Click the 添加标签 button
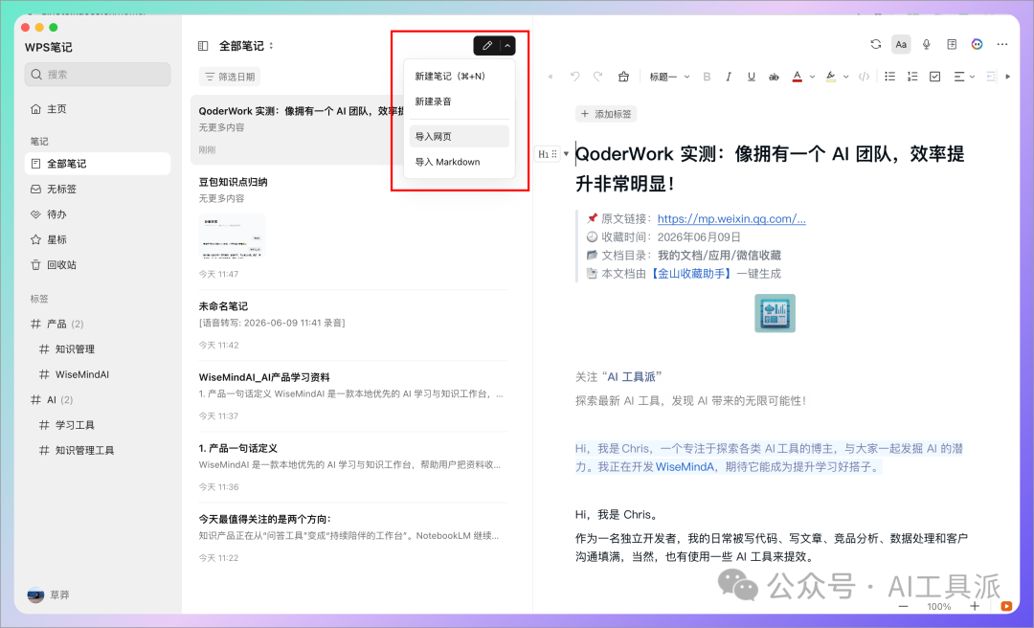 pos(606,114)
